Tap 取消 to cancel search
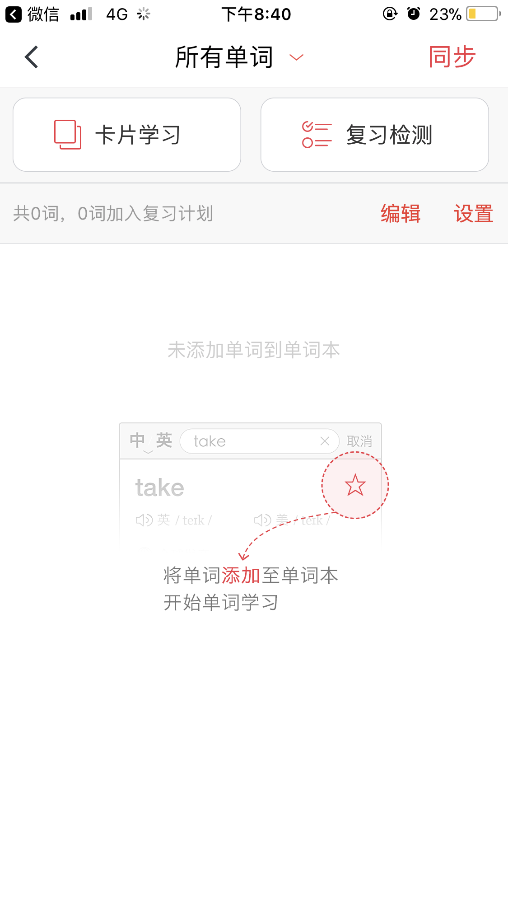Image resolution: width=508 pixels, height=904 pixels. [x=359, y=441]
